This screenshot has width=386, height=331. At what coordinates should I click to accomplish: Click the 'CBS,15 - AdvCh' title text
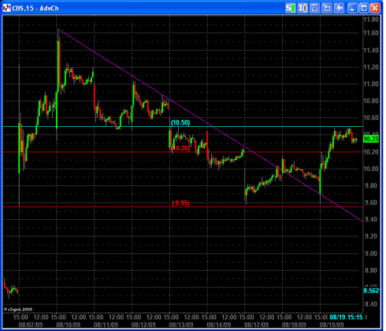(x=35, y=9)
